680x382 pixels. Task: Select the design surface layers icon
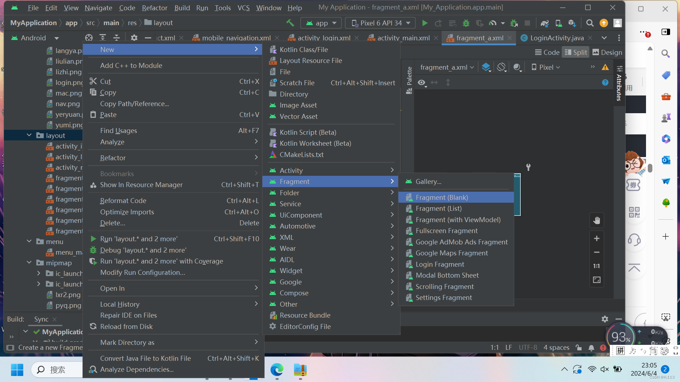[486, 67]
